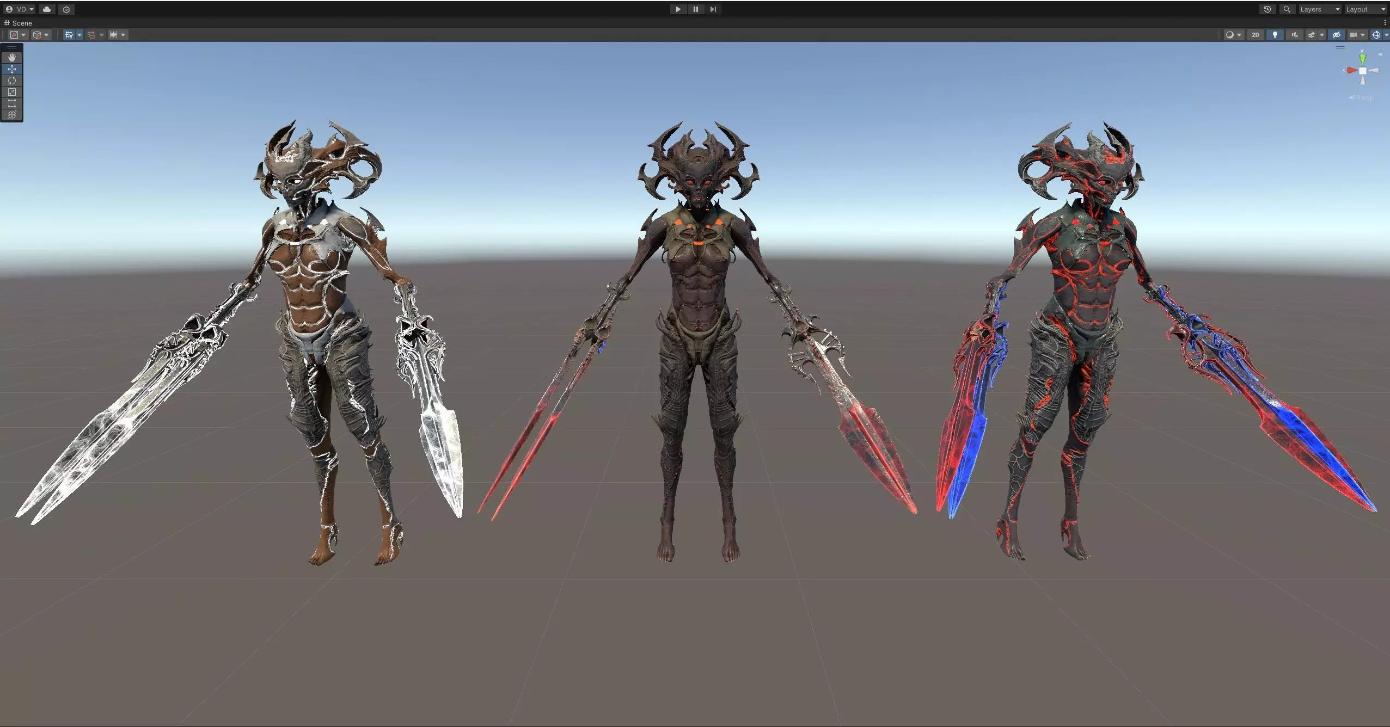The image size is (1390, 727).
Task: Expand pivot handle position dropdown arrow
Action: (23, 35)
